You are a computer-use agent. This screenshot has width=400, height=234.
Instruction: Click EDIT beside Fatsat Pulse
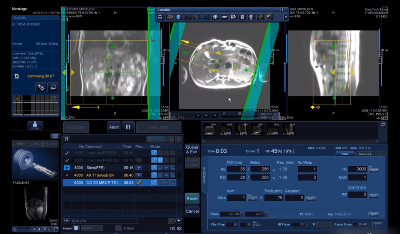point(377,224)
